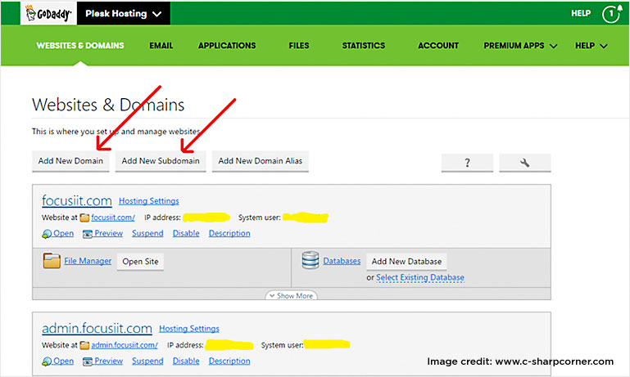The image size is (630, 377).
Task: Click the Open globe icon for admin.focusiit.com
Action: (x=47, y=361)
